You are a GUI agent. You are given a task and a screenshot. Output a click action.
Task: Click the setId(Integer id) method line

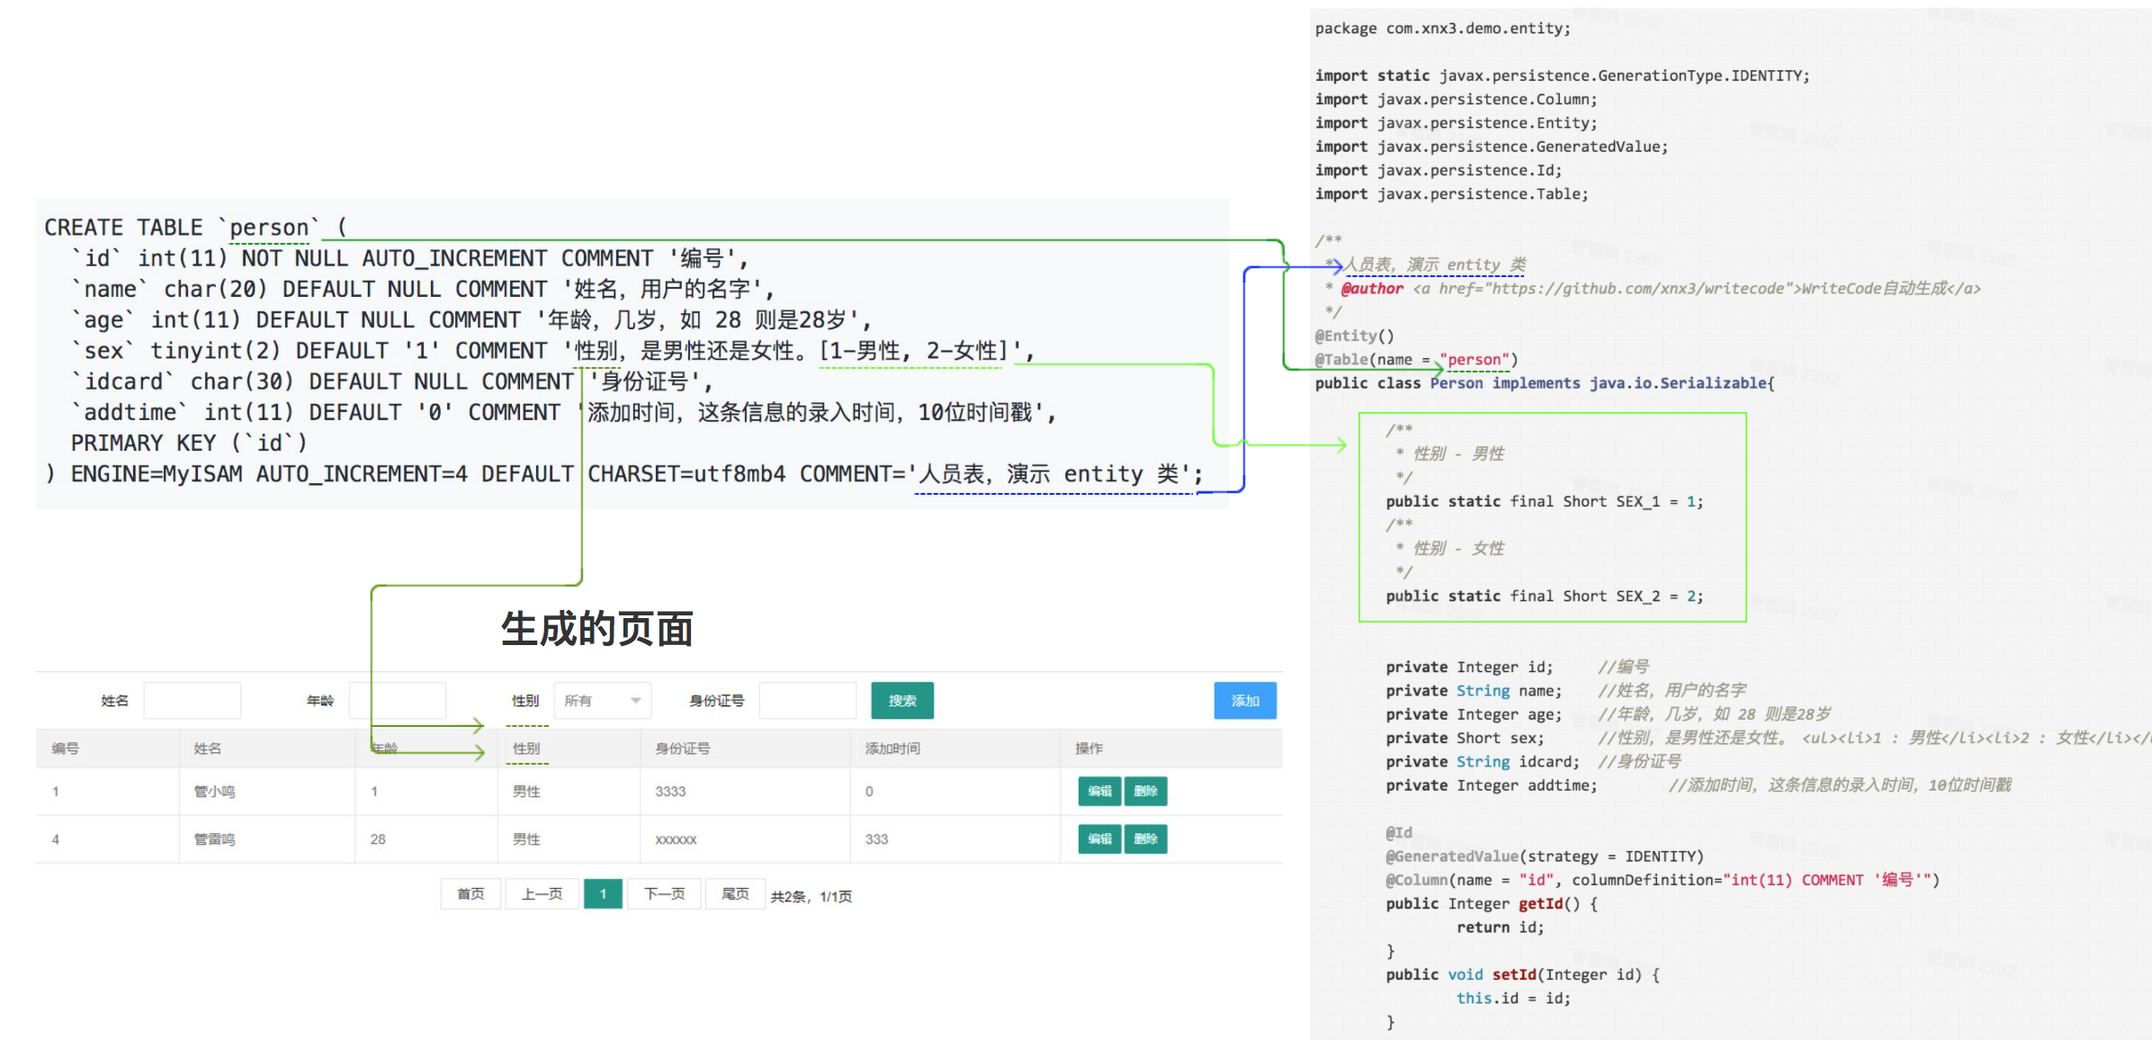coord(1522,975)
